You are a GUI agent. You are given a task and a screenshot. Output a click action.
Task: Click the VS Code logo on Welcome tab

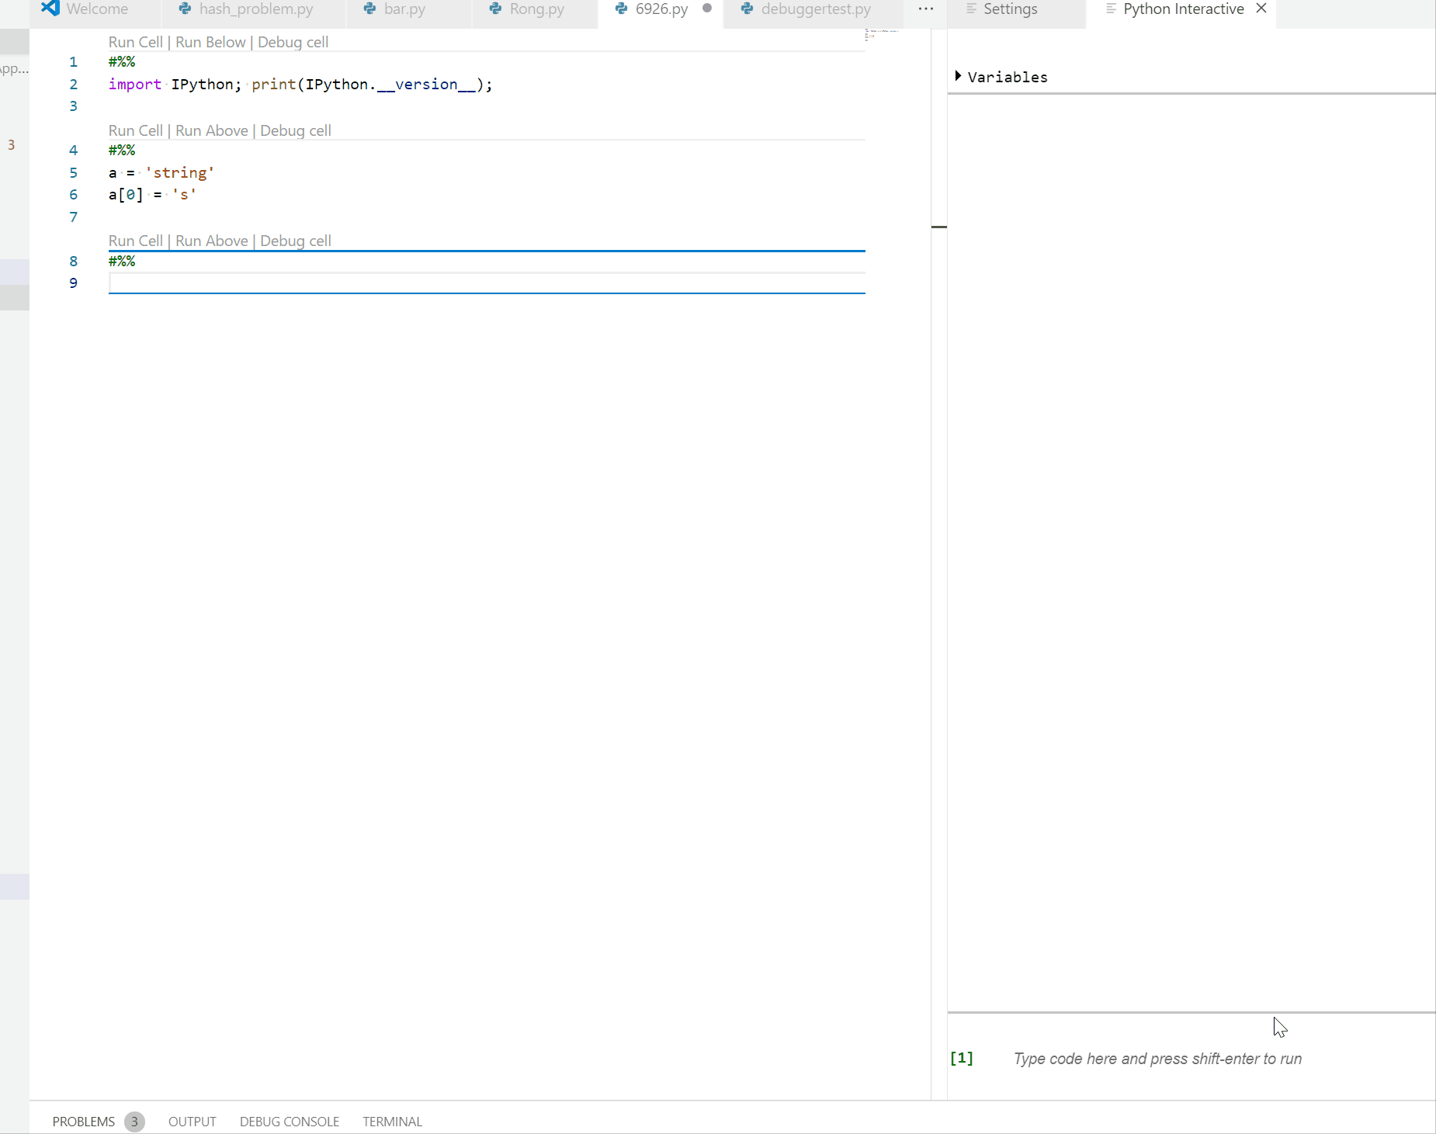[50, 9]
